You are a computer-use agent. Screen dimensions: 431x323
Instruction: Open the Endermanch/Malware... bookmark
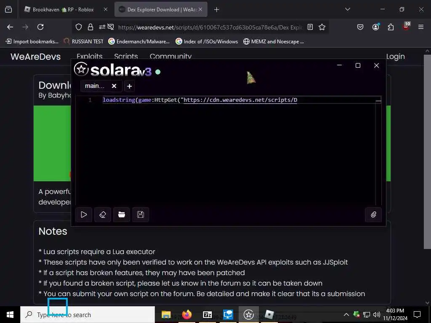(x=139, y=42)
